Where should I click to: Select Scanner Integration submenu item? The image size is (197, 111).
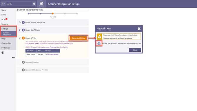click(x=8, y=34)
